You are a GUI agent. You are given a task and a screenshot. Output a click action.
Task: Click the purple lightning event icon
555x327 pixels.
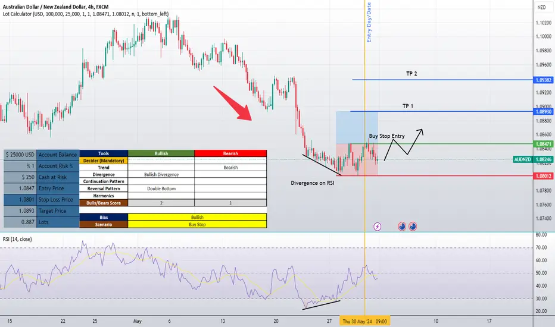[378, 227]
